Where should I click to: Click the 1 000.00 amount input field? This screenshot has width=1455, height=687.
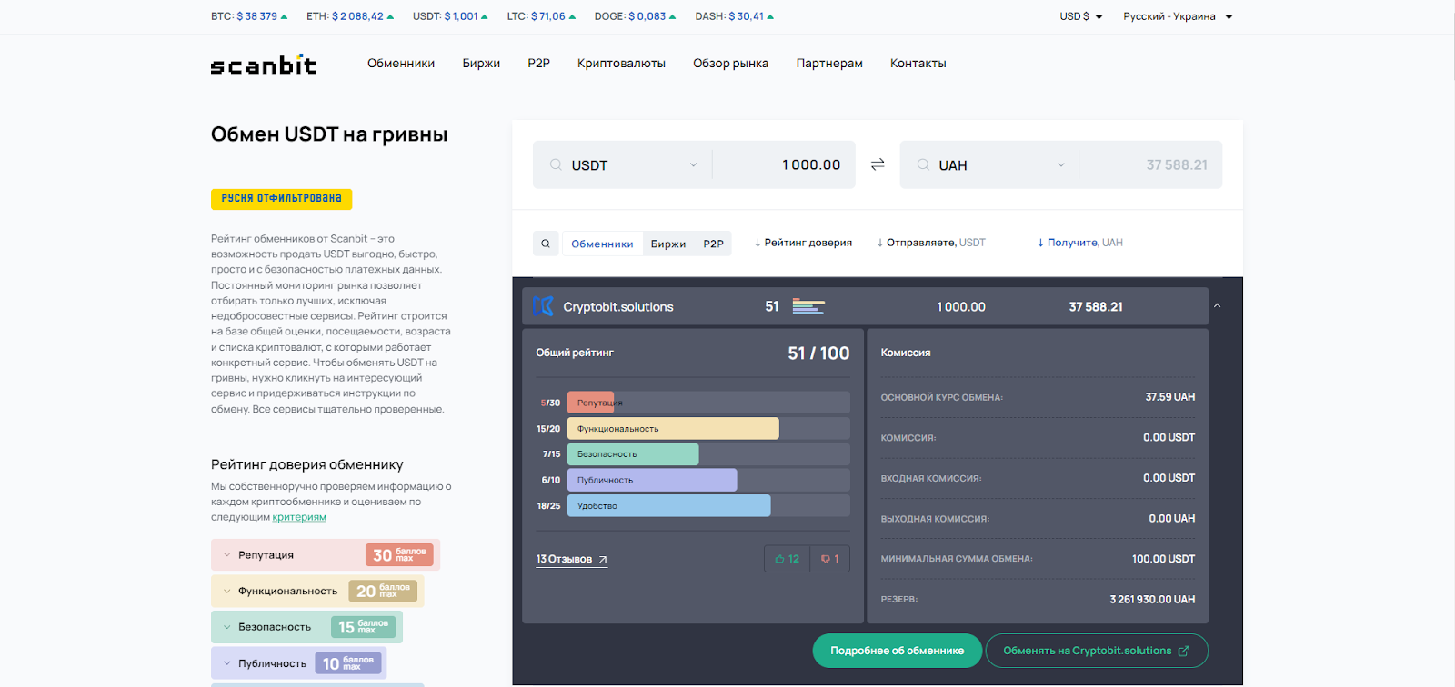pos(782,164)
